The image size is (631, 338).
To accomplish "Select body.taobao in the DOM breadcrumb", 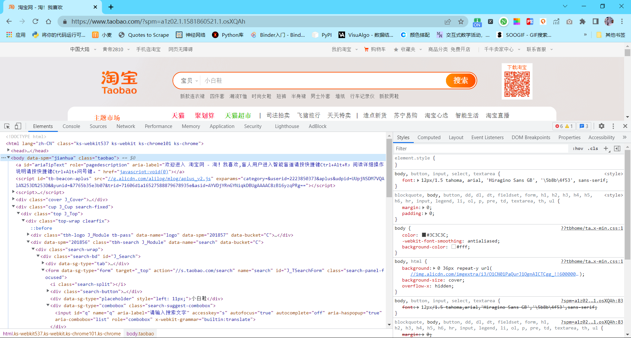I will click(140, 334).
